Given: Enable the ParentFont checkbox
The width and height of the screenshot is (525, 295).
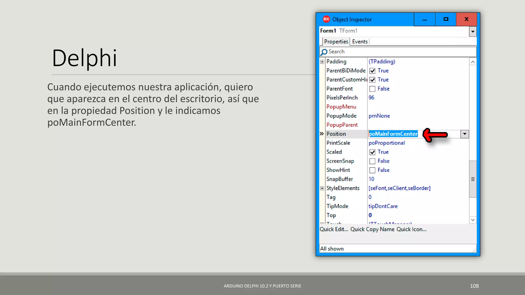Looking at the screenshot, I should pyautogui.click(x=372, y=89).
